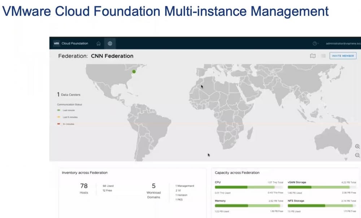361x218 pixels.
Task: Zoom out on the map
Action: click(x=357, y=155)
